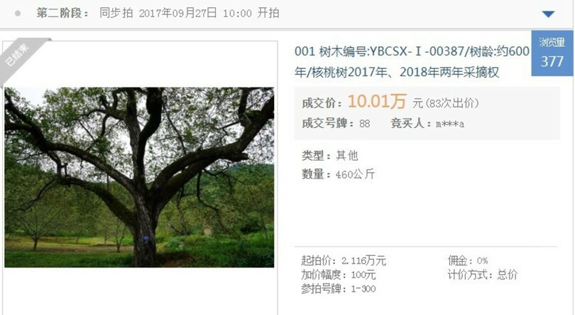Click the 类型 其他 field
This screenshot has height=315, width=575.
coord(329,156)
